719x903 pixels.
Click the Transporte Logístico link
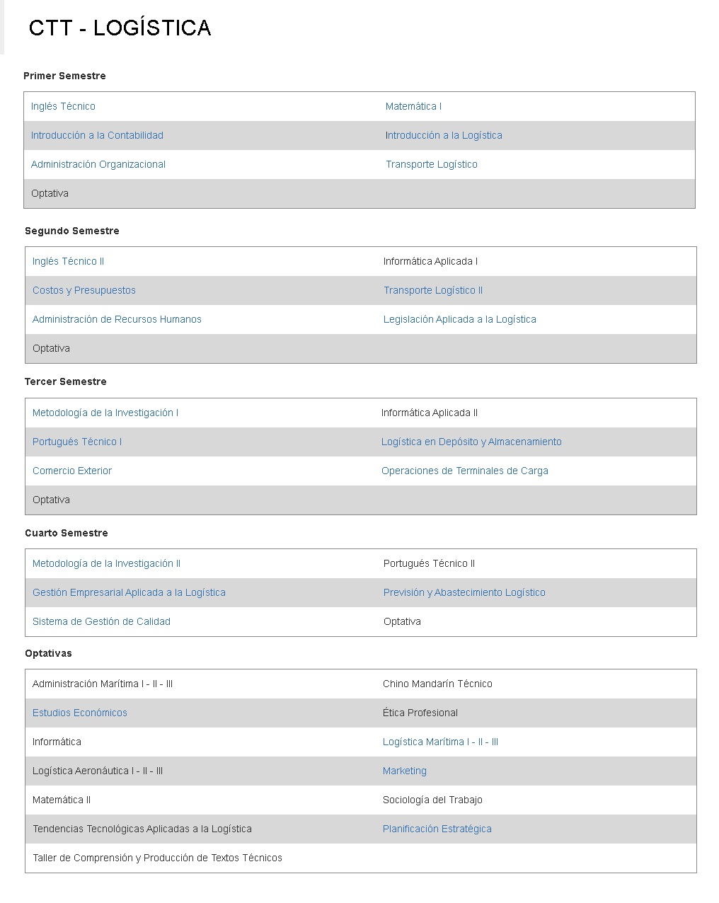pos(432,164)
